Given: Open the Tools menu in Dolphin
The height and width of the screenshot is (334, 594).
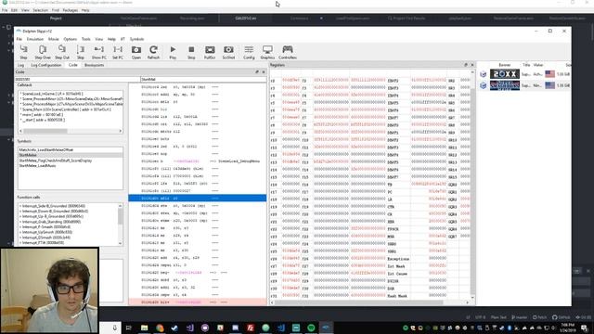Looking at the screenshot, I should [86, 39].
